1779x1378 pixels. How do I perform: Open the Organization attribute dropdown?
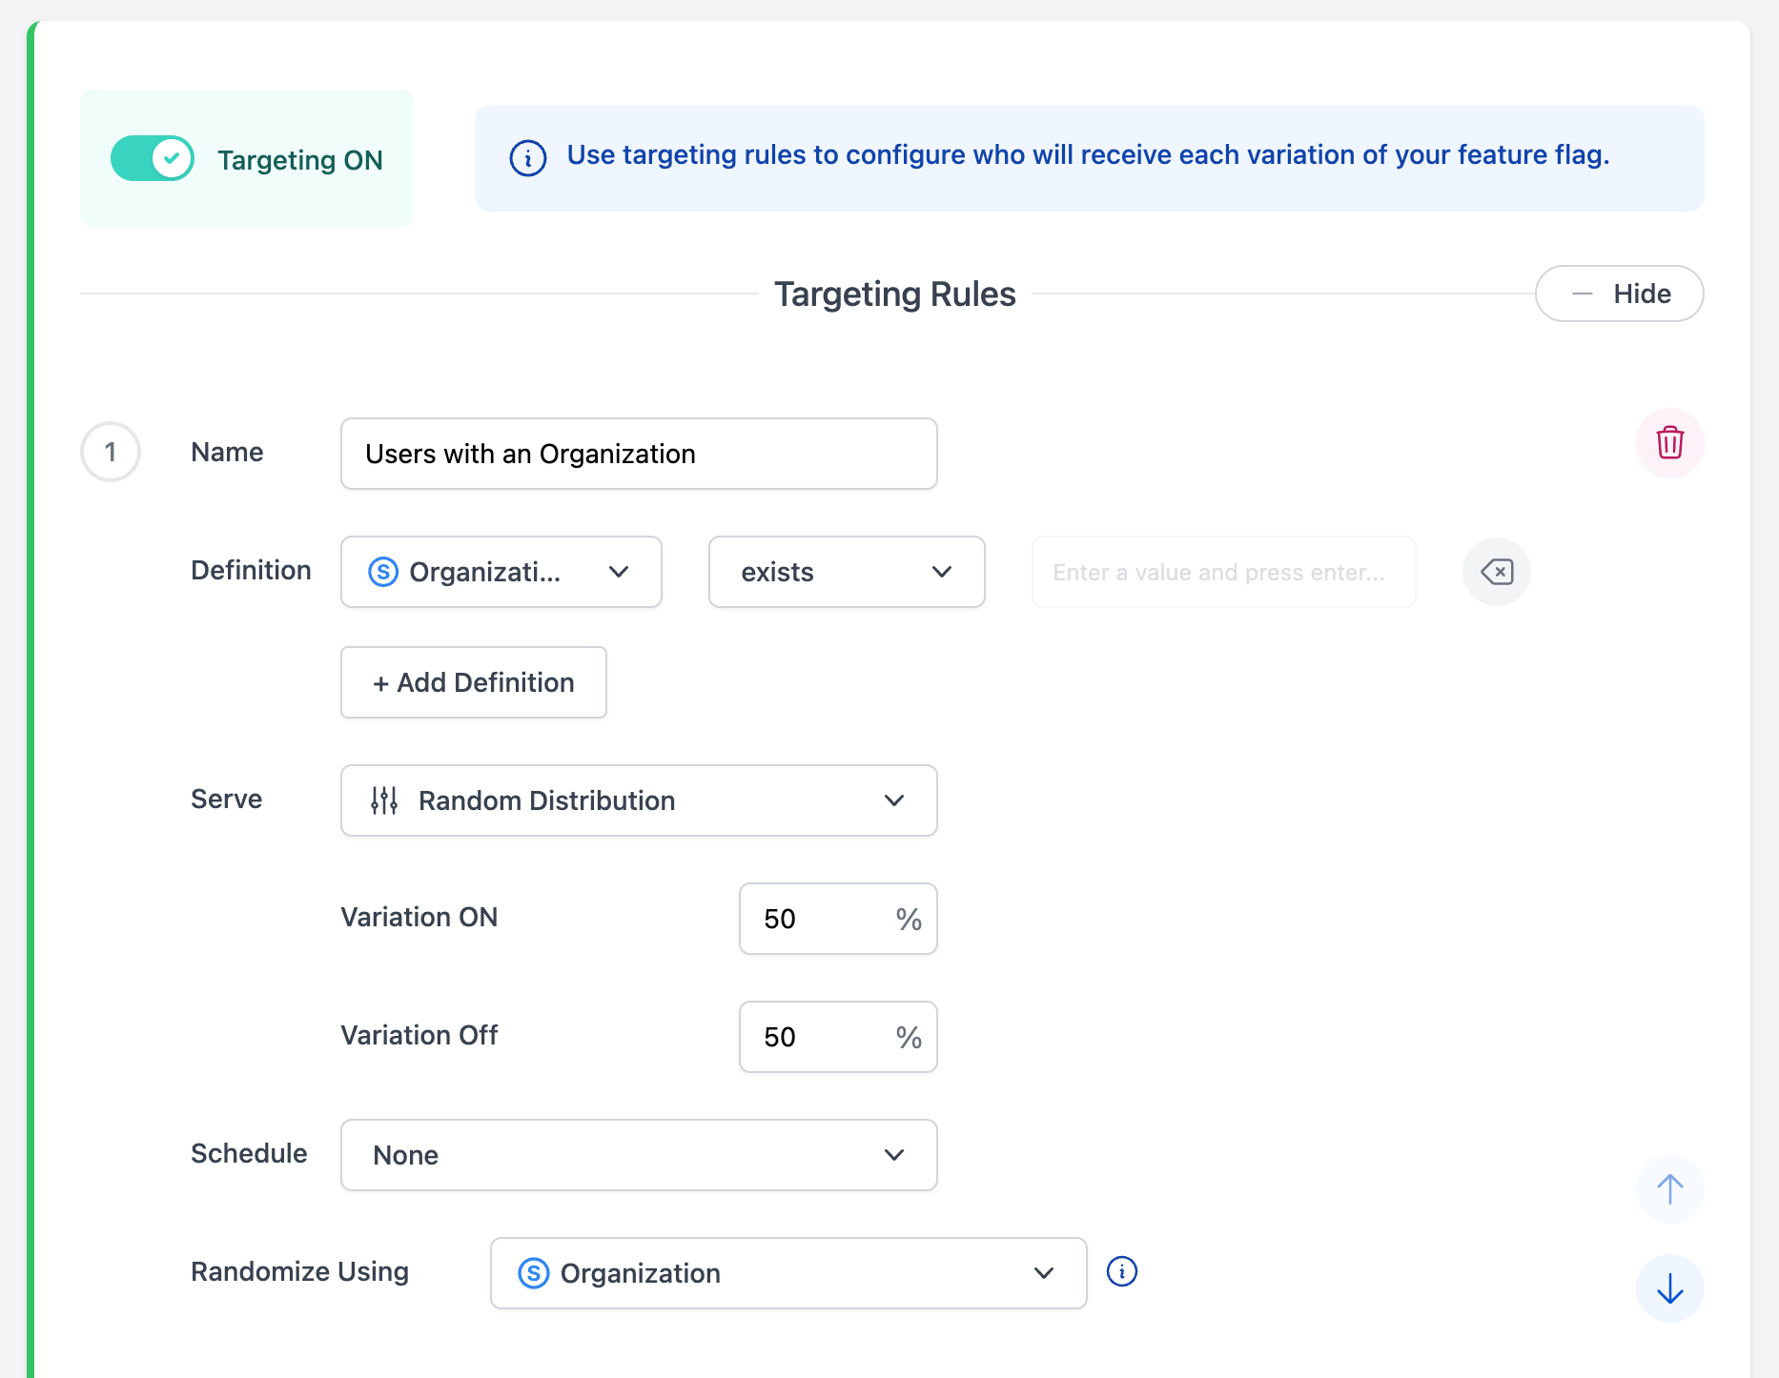tap(501, 572)
